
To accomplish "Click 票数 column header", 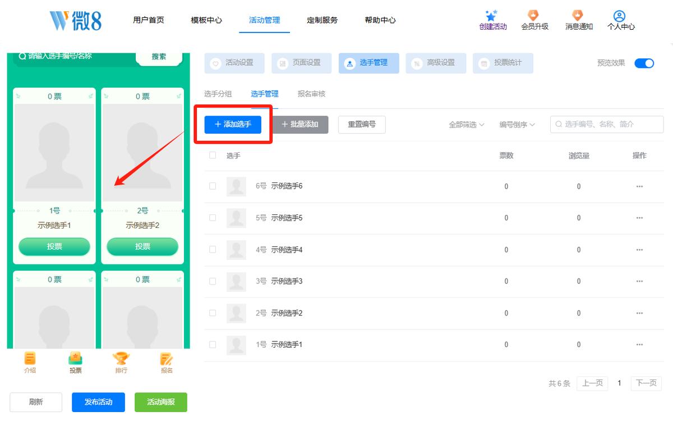I will pos(506,156).
